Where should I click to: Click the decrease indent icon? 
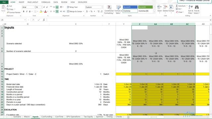(x=61, y=11)
